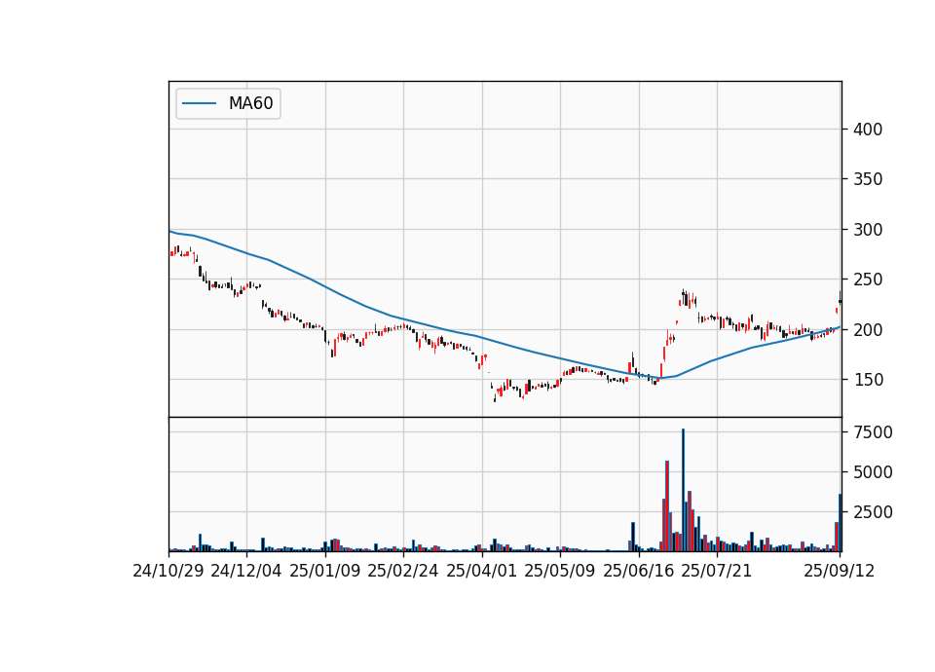
Task: Click the 5000 volume axis label
Action: [873, 472]
